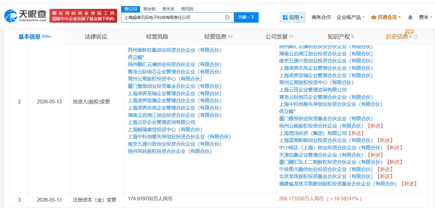Screen dimensions: 435x208
Task: Click the help question mark beside 历史信息
Action: (415, 37)
